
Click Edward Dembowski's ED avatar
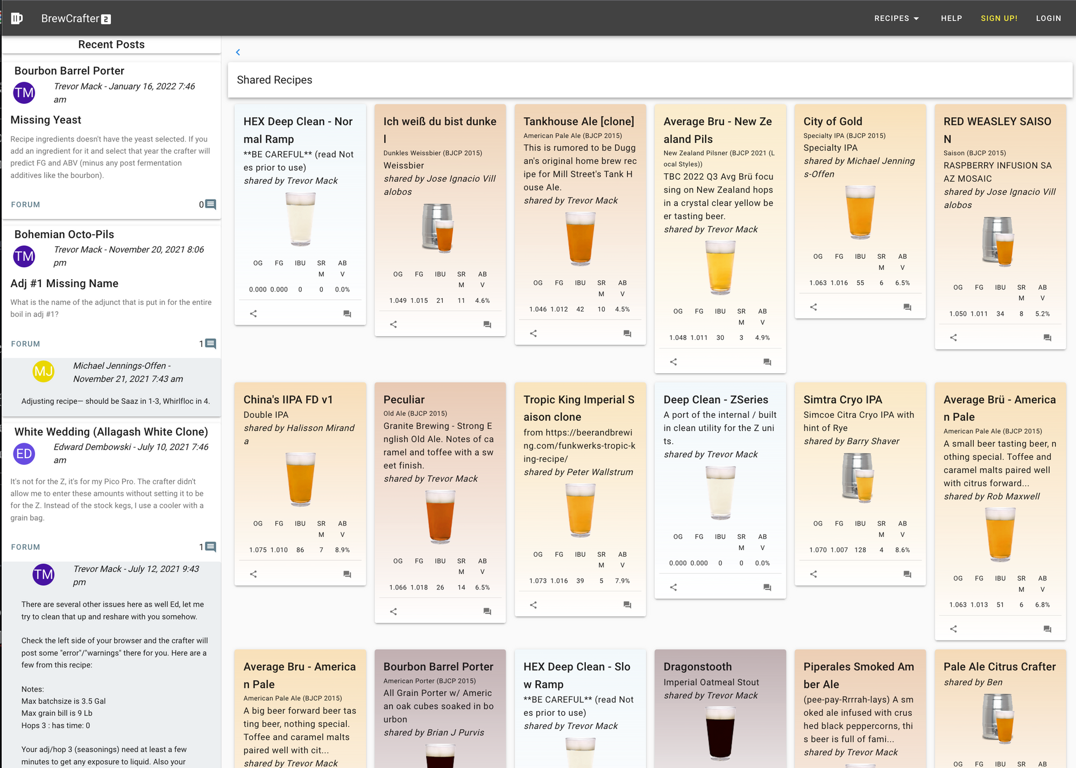click(24, 453)
